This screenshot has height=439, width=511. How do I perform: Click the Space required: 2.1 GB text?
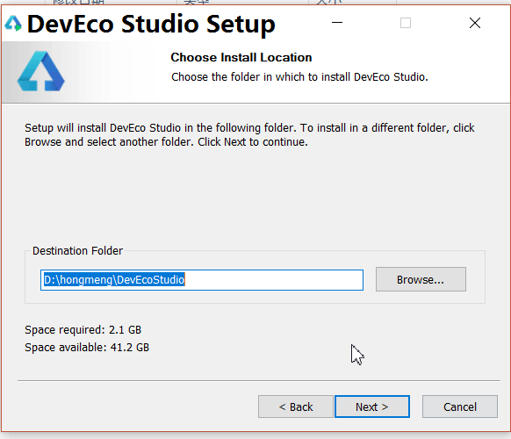click(x=83, y=330)
